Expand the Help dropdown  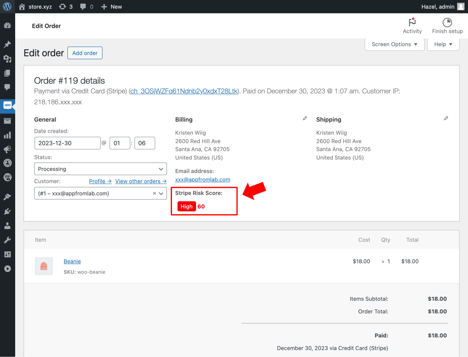(443, 44)
